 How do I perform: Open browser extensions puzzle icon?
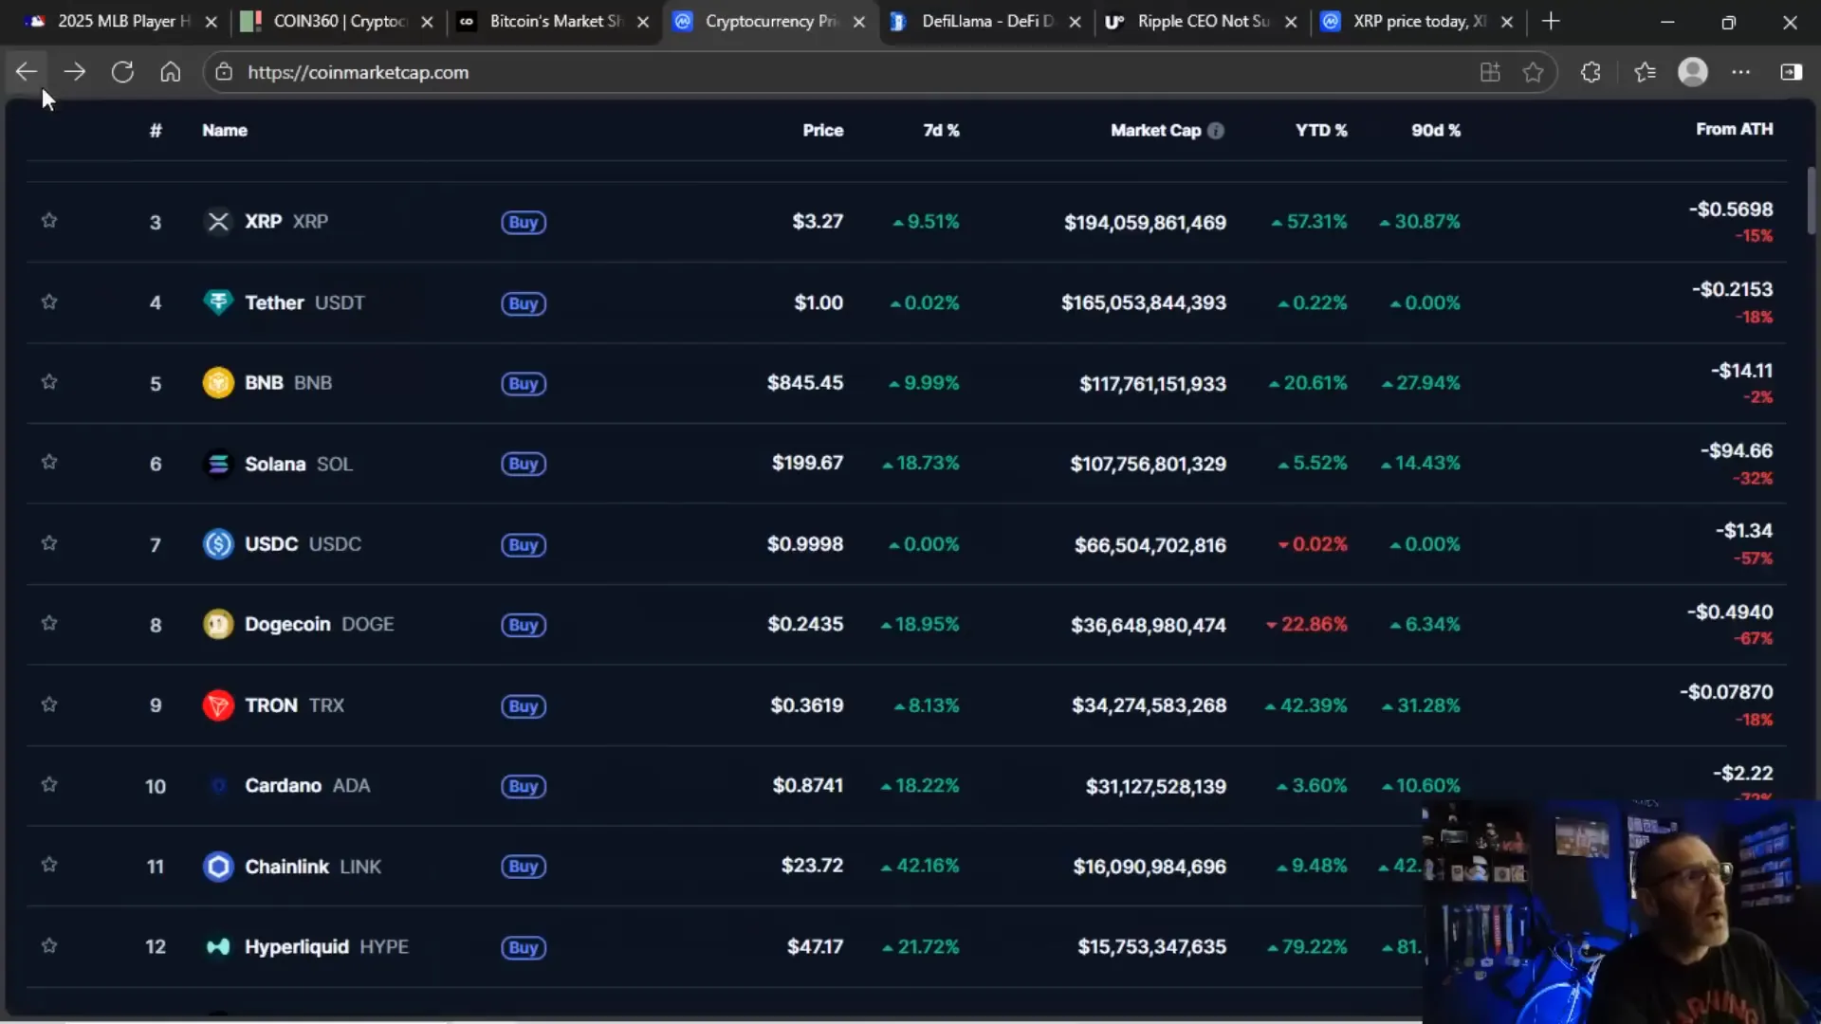[x=1591, y=72]
